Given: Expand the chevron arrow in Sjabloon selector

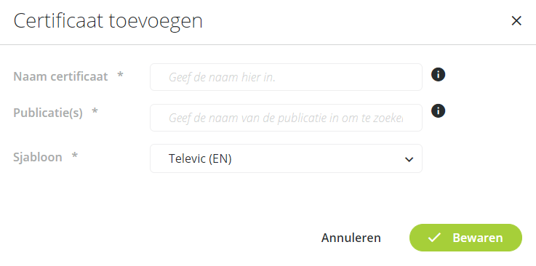Looking at the screenshot, I should pos(409,159).
